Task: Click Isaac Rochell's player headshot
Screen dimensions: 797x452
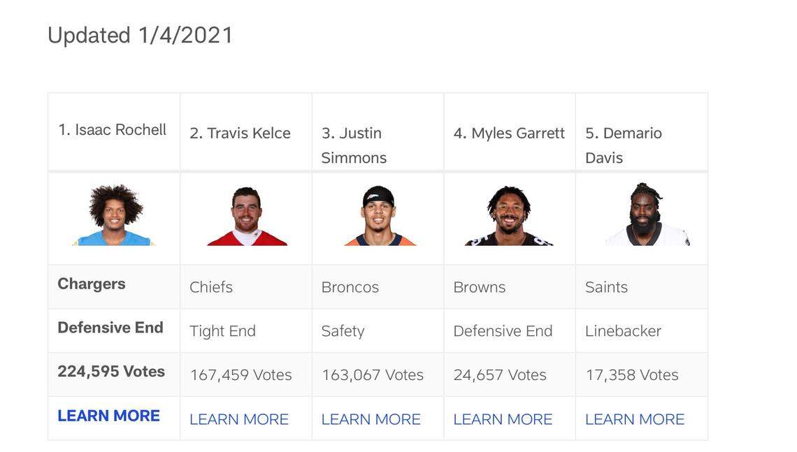Action: (114, 216)
